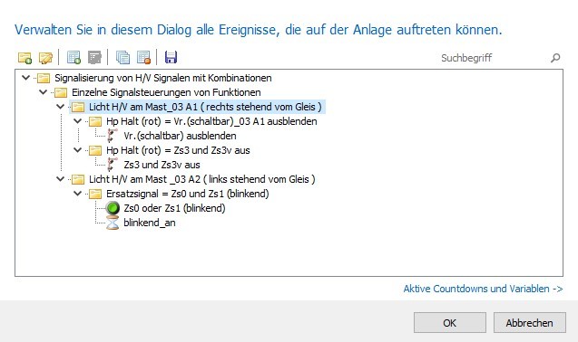Collapse the Einzelne Signalsteuerungen von Funktionen folder
The height and width of the screenshot is (342, 578).
click(44, 92)
